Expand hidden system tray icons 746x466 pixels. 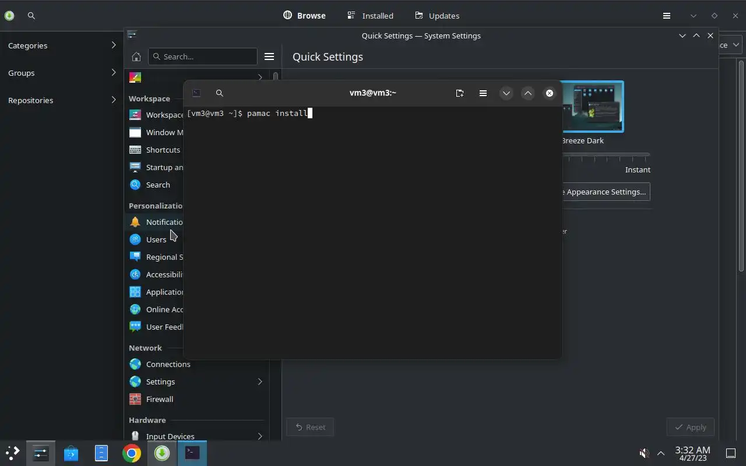pos(661,453)
